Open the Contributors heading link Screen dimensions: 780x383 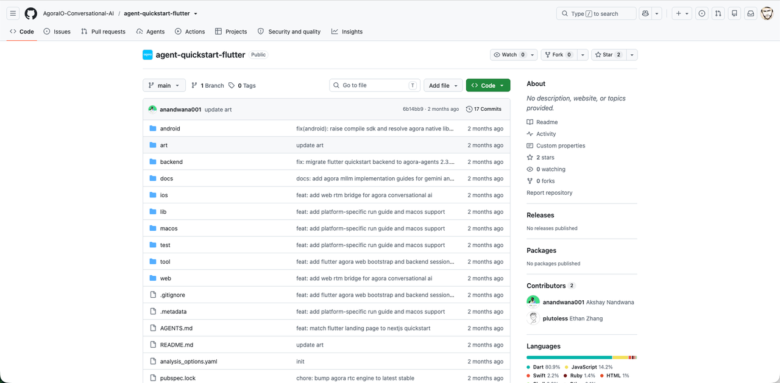[547, 286]
